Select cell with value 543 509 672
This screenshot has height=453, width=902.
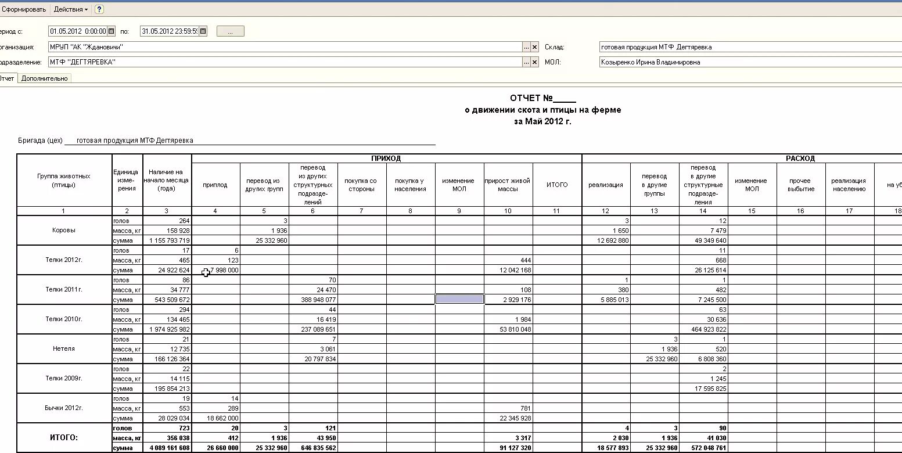pos(167,299)
